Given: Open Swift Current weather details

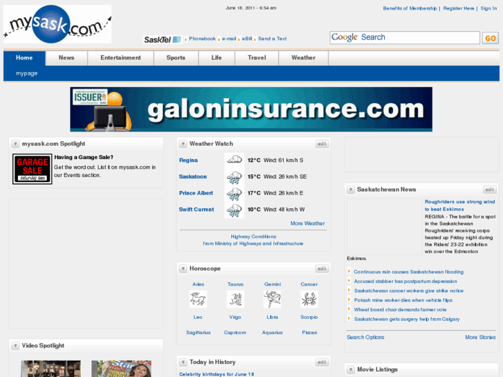Looking at the screenshot, I should [196, 210].
